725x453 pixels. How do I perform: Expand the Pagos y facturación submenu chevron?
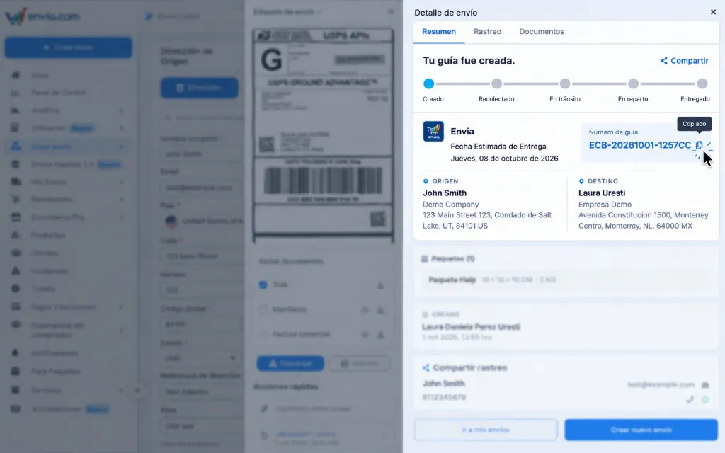(121, 307)
